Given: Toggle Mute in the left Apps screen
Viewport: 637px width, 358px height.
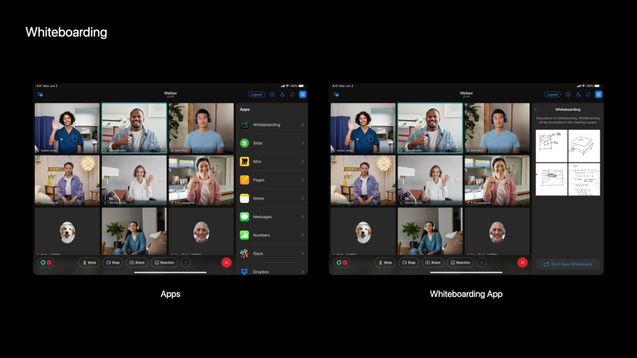Looking at the screenshot, I should 89,263.
